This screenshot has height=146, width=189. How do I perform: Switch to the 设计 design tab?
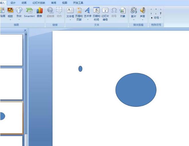click(x=13, y=3)
